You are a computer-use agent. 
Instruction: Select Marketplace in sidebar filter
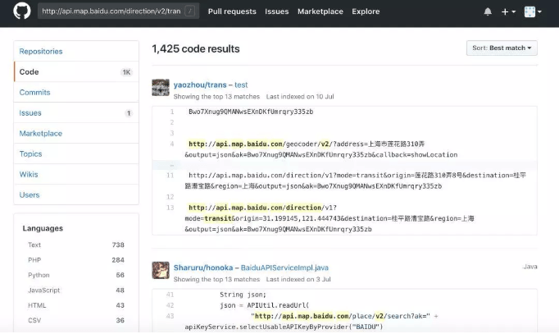click(76, 134)
